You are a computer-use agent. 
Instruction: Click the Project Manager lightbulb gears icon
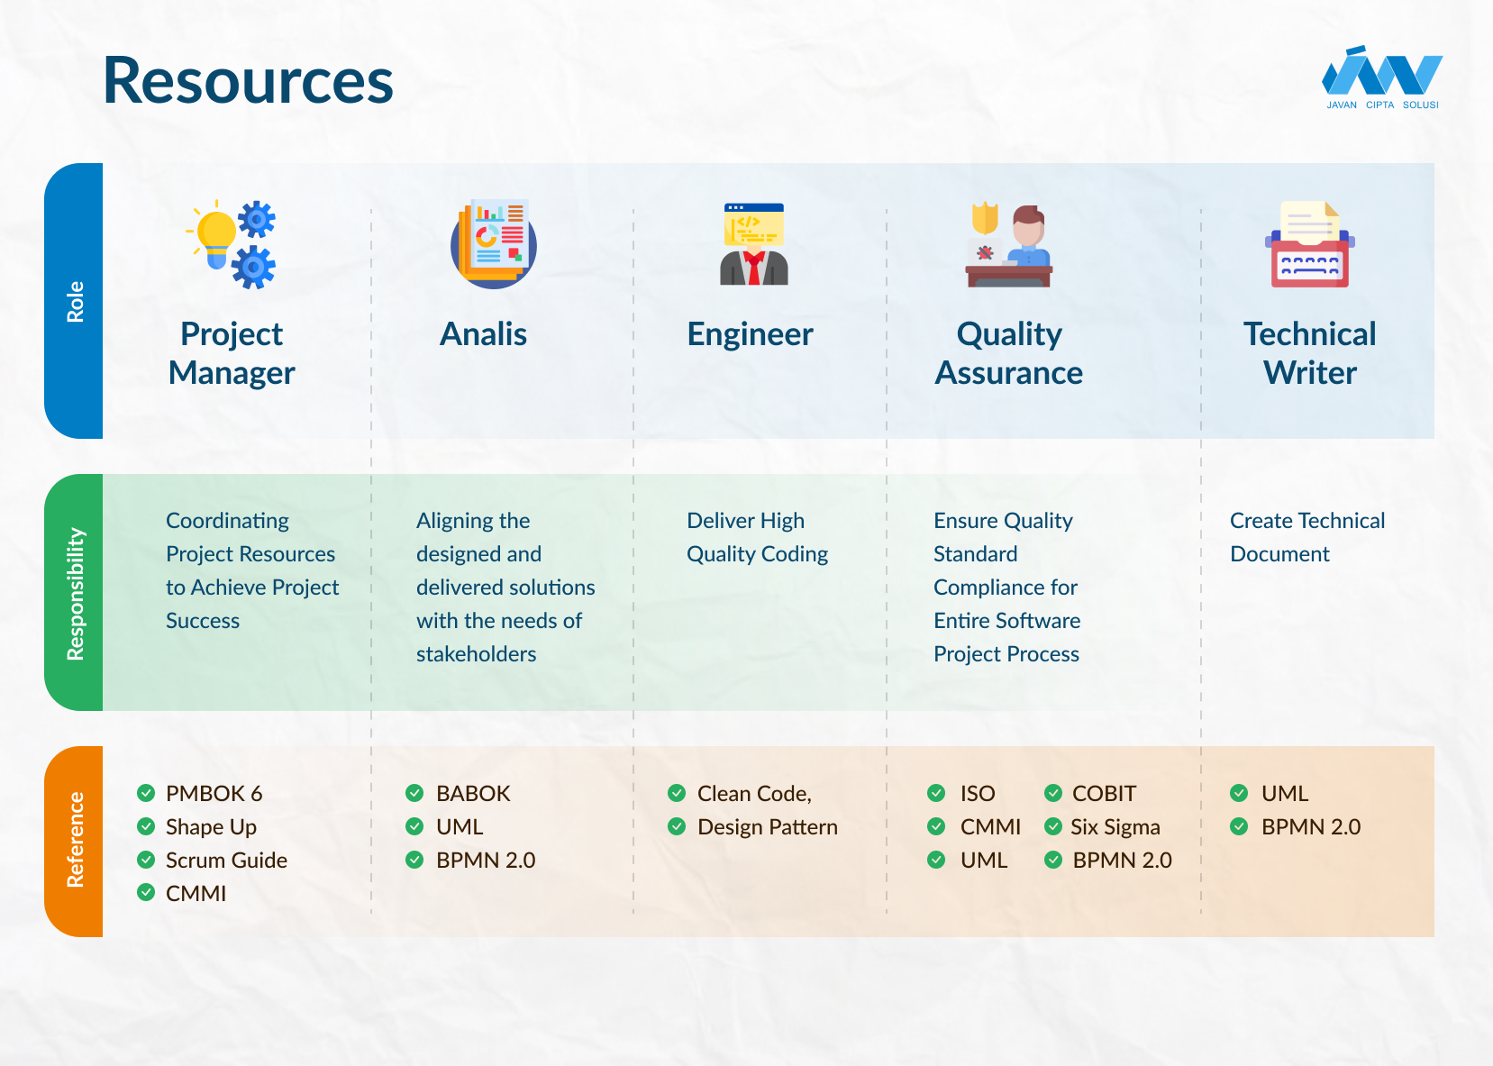click(x=232, y=244)
